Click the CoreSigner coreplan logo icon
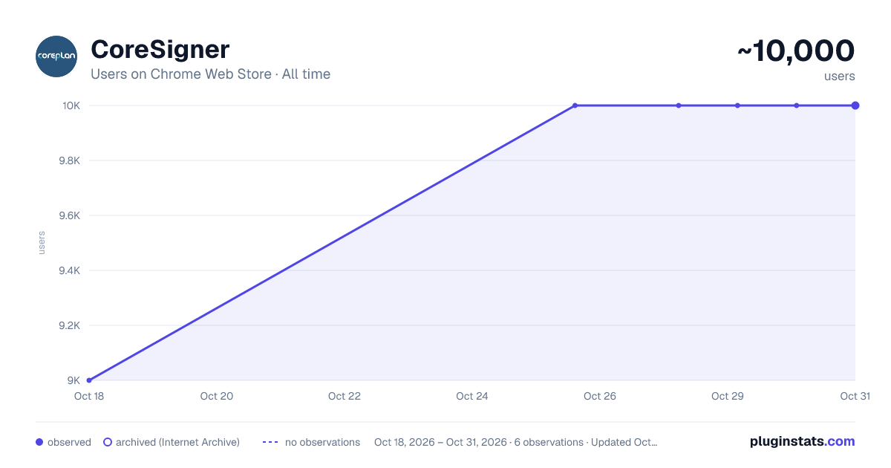This screenshot has height=468, width=891. 56,56
